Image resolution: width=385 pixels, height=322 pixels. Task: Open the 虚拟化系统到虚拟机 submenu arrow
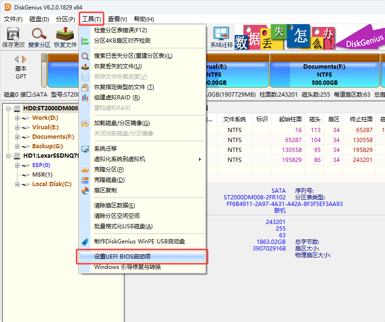200,159
